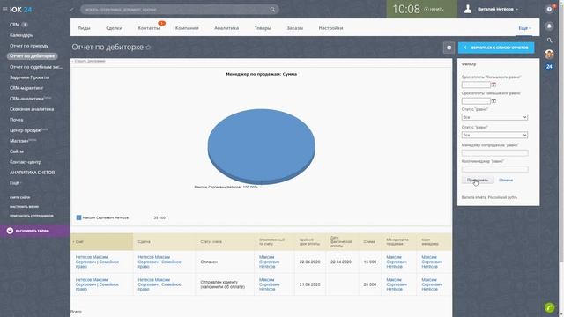Expand Виталий Нетесов user menu
The image size is (564, 317).
point(498,10)
